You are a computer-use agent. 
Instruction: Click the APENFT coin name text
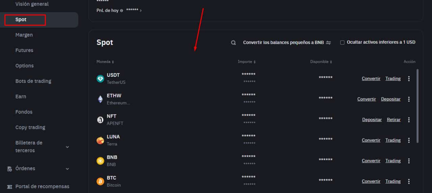(115, 123)
